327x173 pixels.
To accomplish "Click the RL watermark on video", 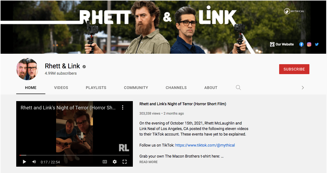I will [124, 147].
